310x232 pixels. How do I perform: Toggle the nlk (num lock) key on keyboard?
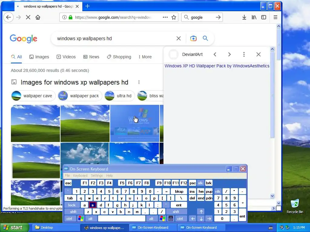coord(218,191)
